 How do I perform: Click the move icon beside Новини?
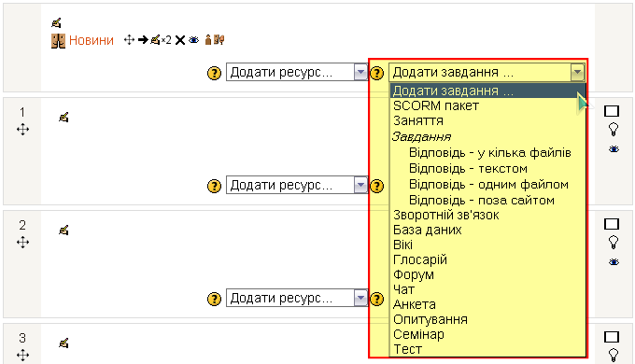[129, 40]
